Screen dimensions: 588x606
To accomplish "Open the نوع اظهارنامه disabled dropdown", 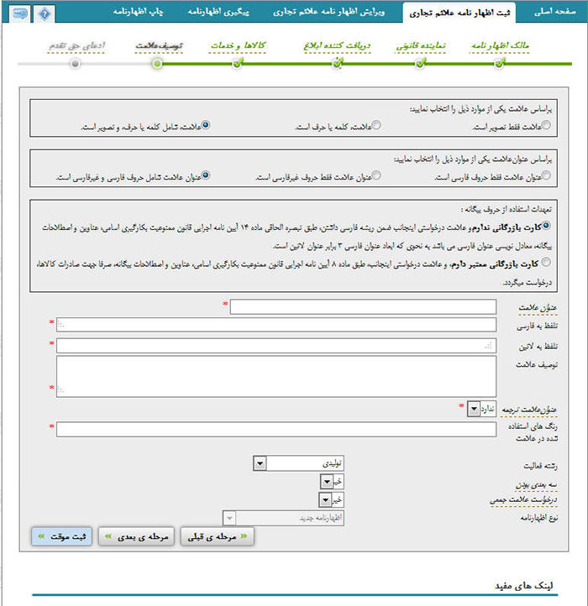I will click(x=283, y=518).
